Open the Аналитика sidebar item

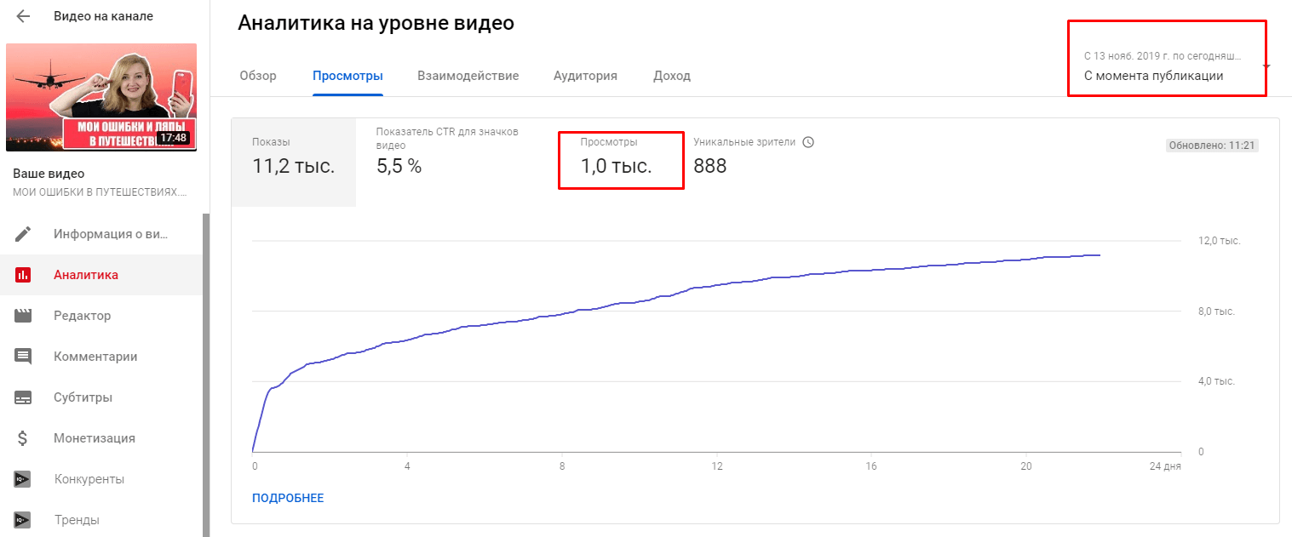pyautogui.click(x=101, y=275)
